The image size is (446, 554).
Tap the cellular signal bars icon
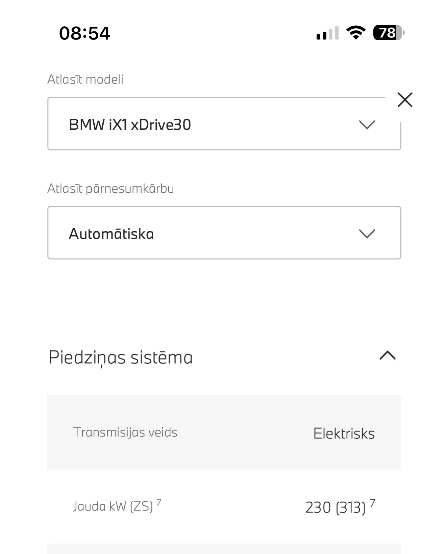[327, 33]
